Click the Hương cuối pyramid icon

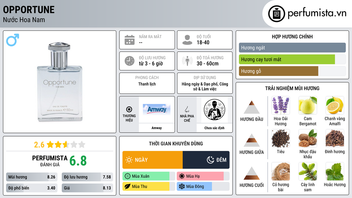[252, 173]
